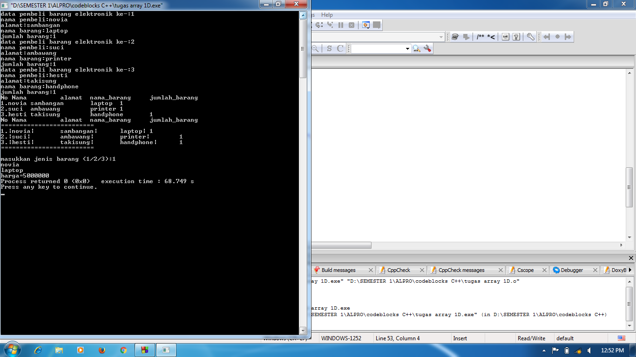The image size is (636, 357).
Task: Click the DoxyBlocks extract documentation icon
Action: click(466, 37)
